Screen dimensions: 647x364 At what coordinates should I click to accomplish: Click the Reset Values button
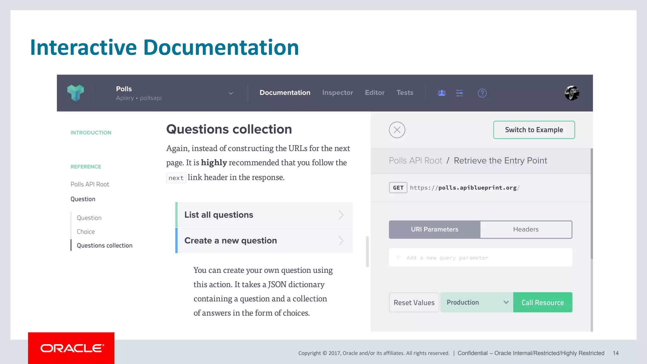click(414, 302)
